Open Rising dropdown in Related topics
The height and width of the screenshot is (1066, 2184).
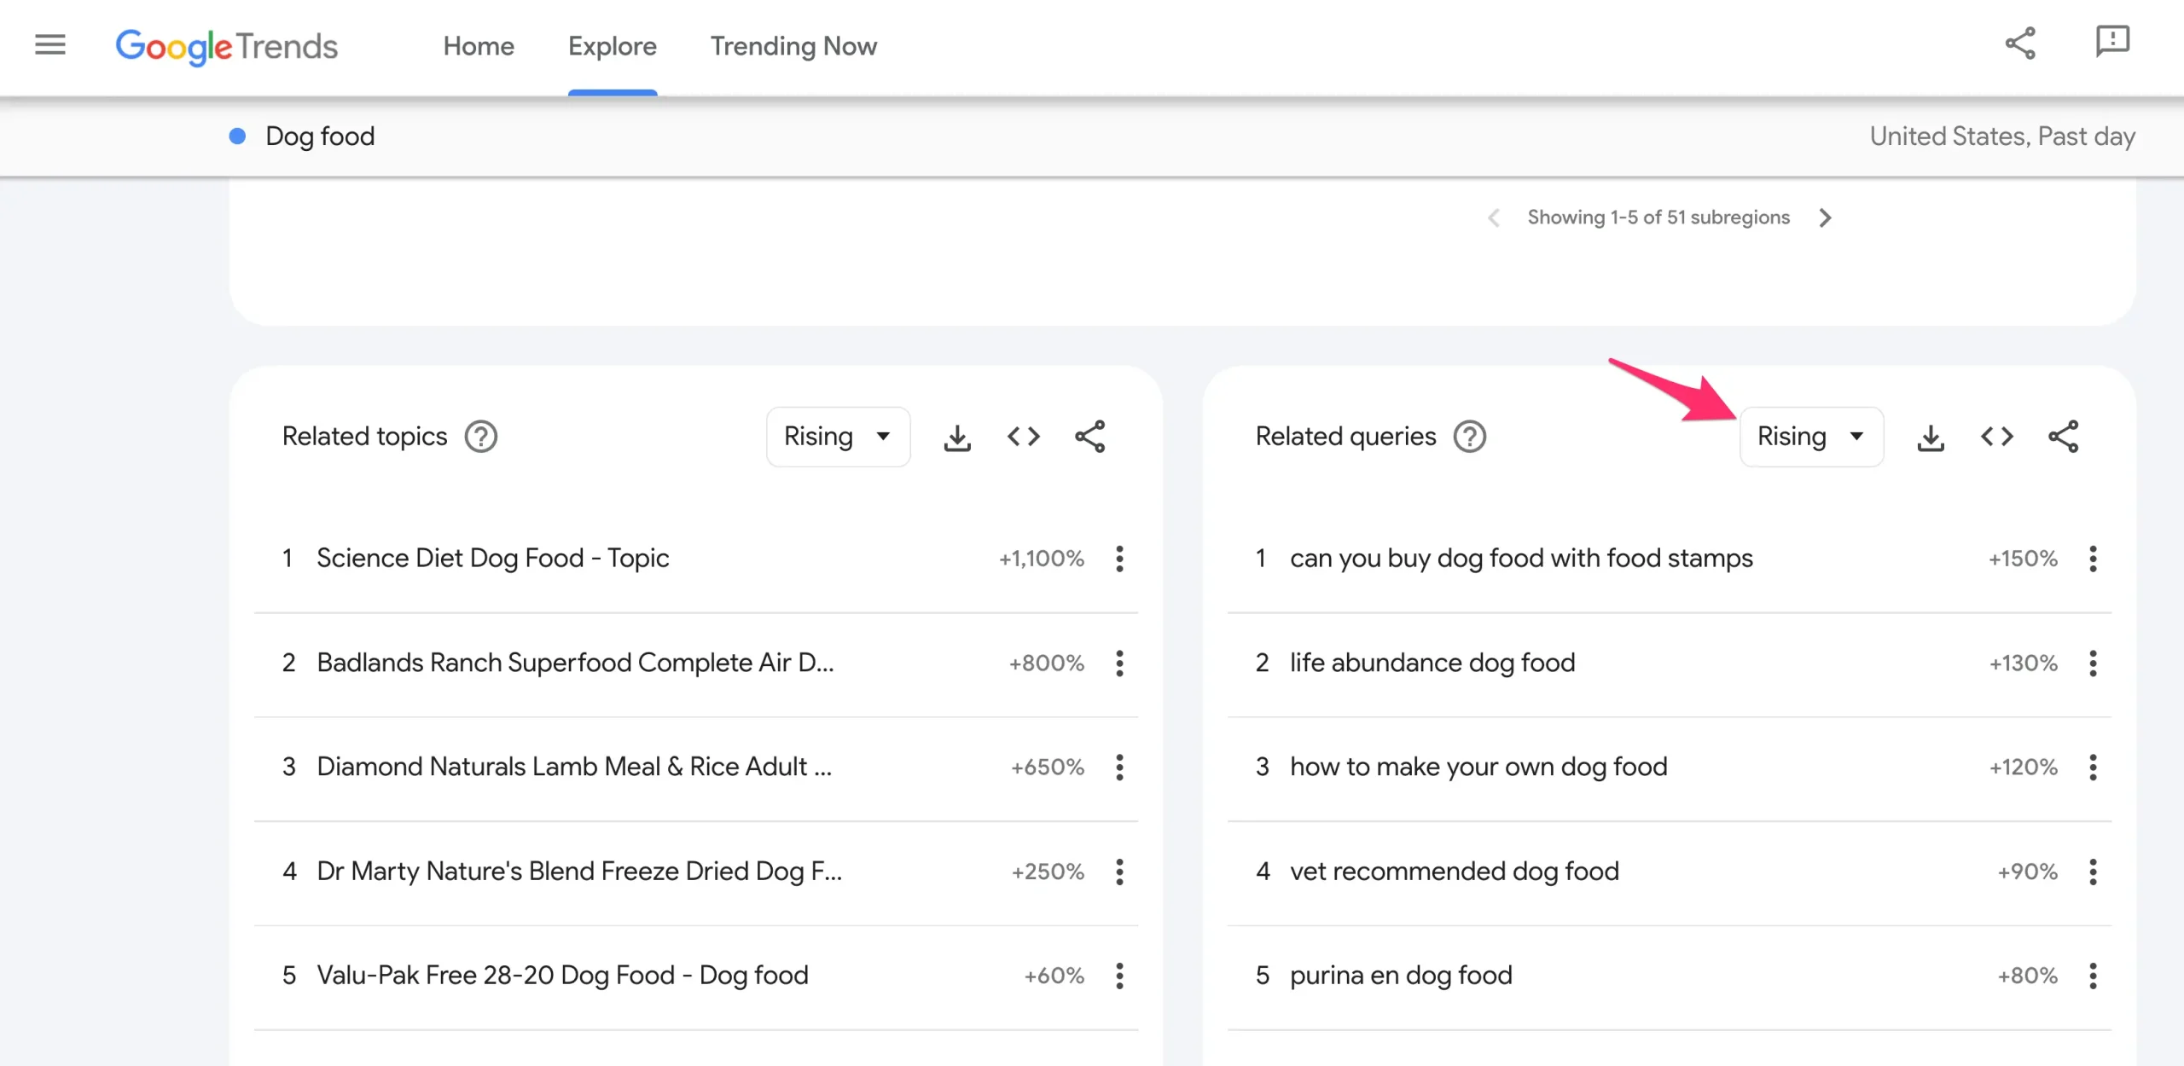838,437
